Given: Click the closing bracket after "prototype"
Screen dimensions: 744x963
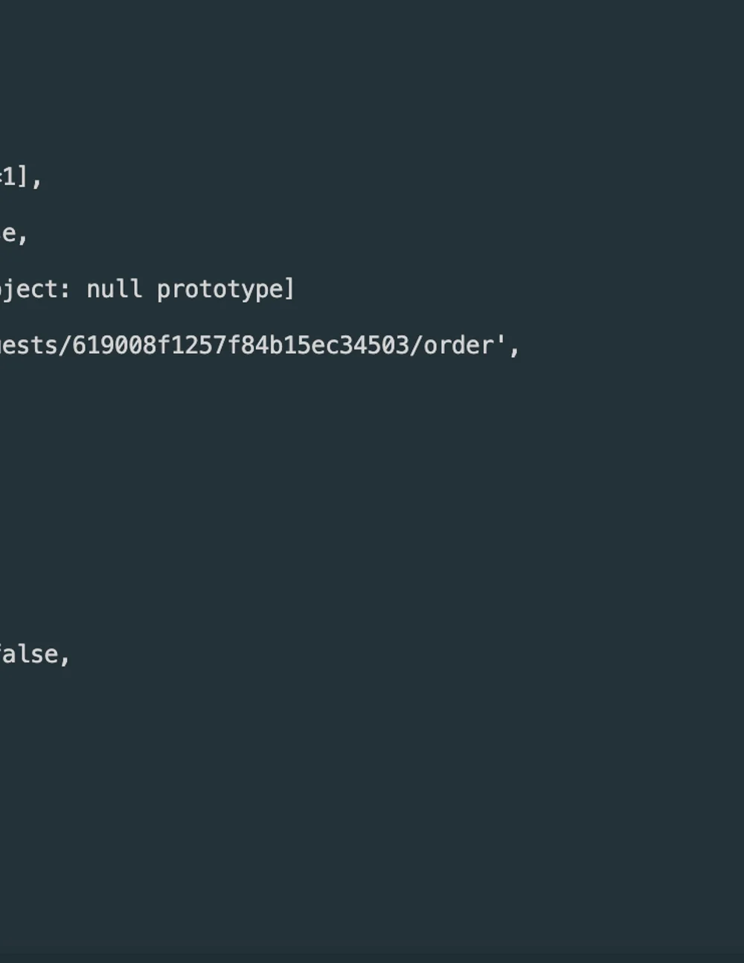Looking at the screenshot, I should pyautogui.click(x=290, y=289).
